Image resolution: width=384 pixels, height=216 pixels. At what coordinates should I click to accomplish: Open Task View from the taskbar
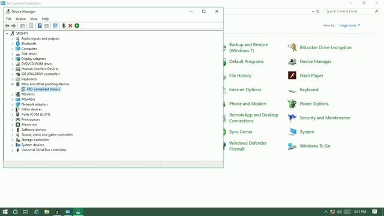(x=25, y=212)
